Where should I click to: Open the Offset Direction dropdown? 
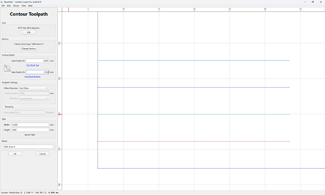(34, 88)
